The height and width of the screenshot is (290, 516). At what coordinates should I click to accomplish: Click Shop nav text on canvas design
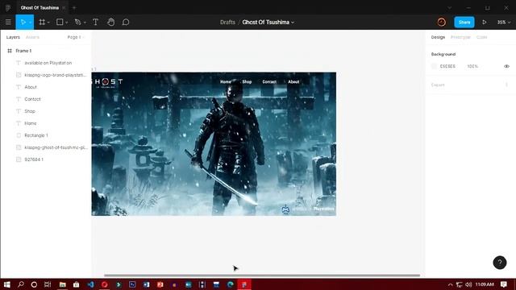coord(247,81)
